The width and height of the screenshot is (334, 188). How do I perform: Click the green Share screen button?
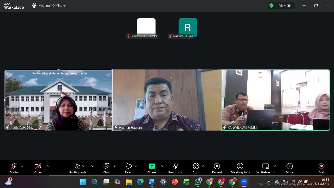point(152,168)
